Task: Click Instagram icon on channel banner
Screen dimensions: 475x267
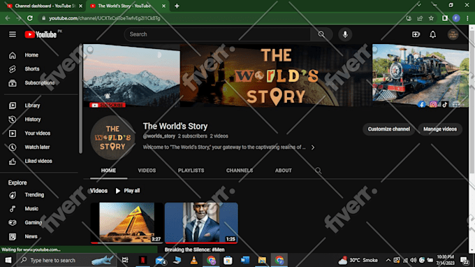Action: pyautogui.click(x=433, y=105)
